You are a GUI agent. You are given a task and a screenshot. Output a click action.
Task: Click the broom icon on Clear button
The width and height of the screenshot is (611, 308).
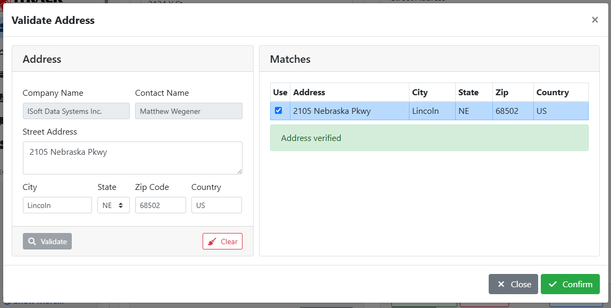tap(212, 242)
